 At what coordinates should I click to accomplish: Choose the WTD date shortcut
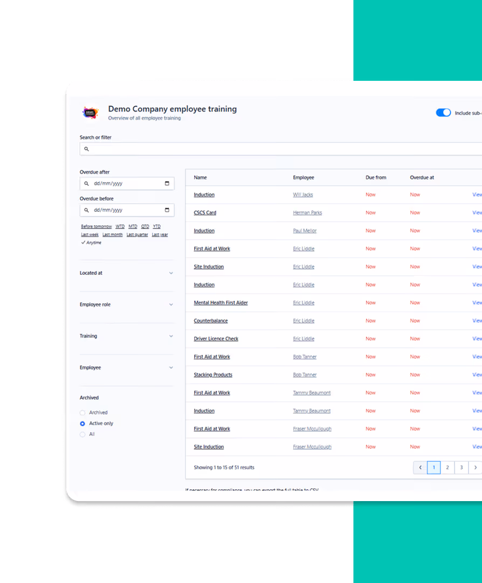(120, 226)
